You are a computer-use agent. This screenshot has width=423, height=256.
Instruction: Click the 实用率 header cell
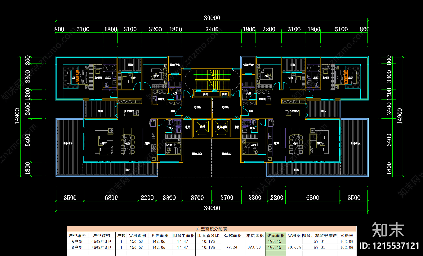294,235
